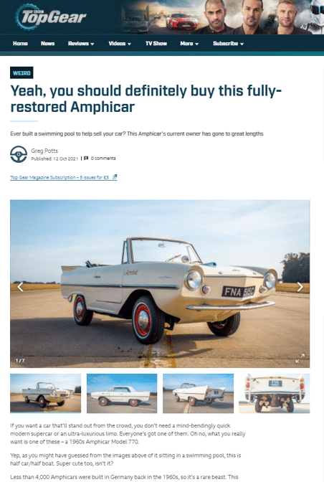Click the Top Gear logo
324x482 pixels.
51,16
